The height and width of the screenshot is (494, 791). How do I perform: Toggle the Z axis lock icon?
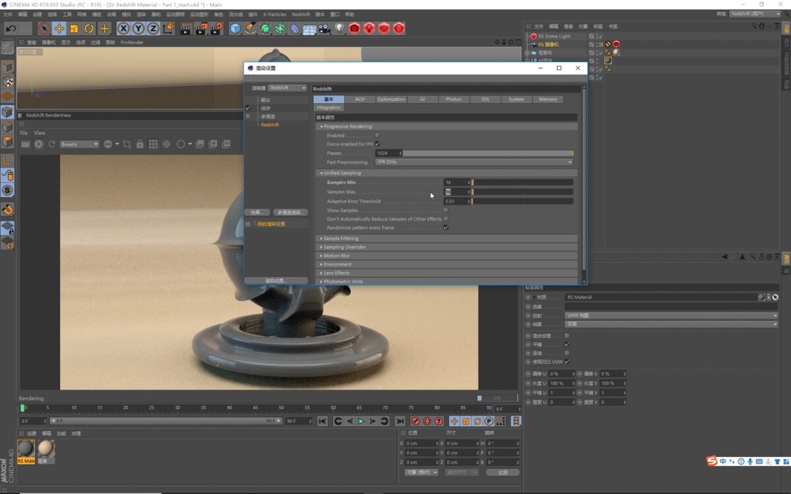click(153, 28)
